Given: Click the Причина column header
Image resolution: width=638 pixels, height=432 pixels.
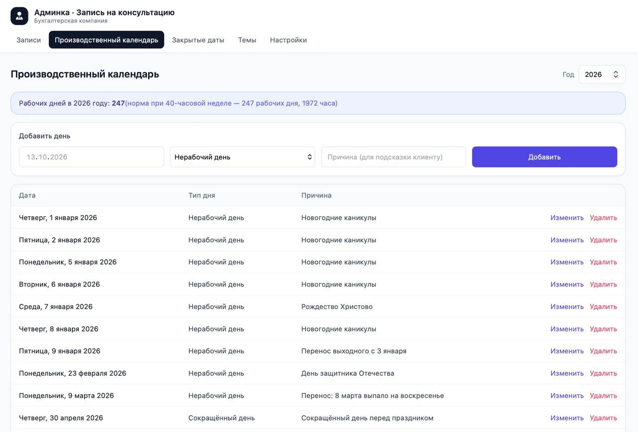Looking at the screenshot, I should [317, 195].
